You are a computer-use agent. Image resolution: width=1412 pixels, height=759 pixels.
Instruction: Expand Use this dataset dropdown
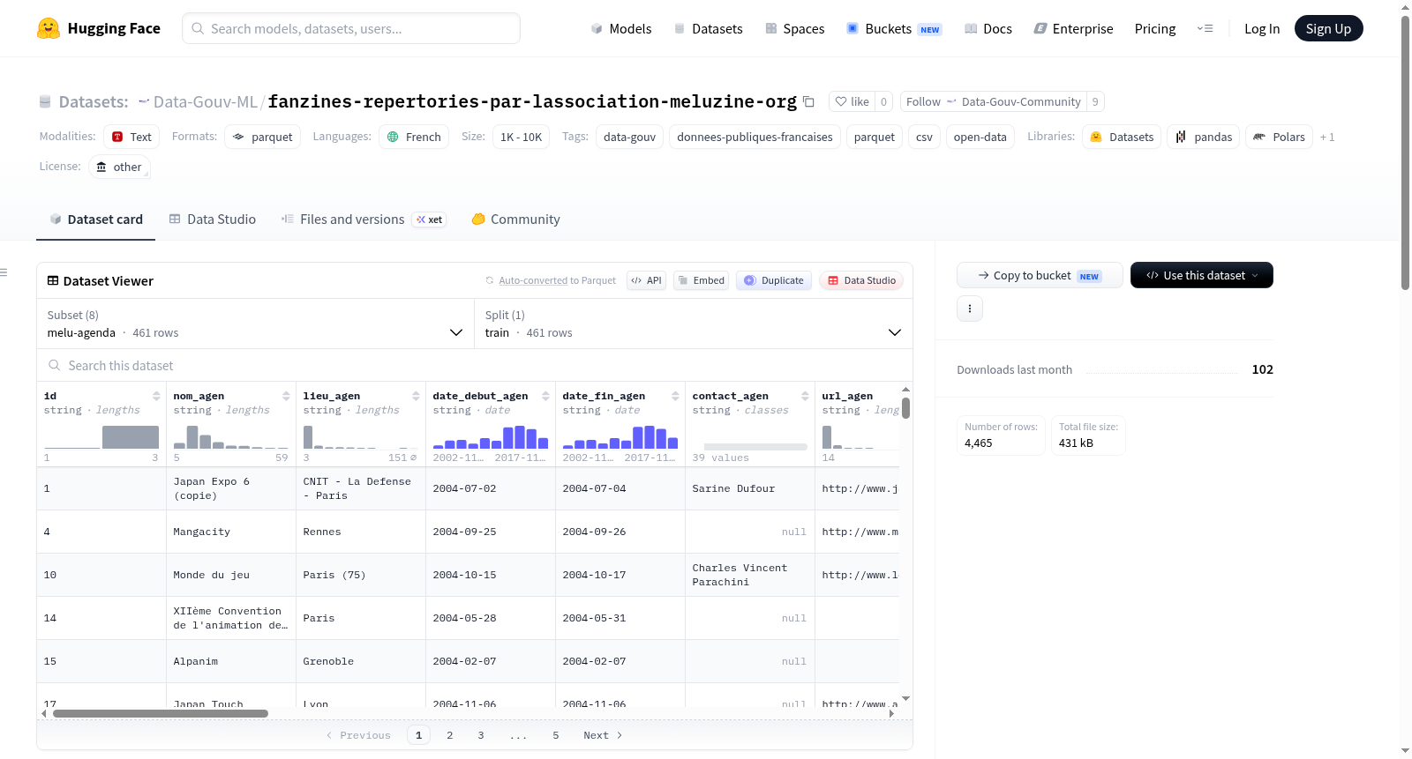1202,275
